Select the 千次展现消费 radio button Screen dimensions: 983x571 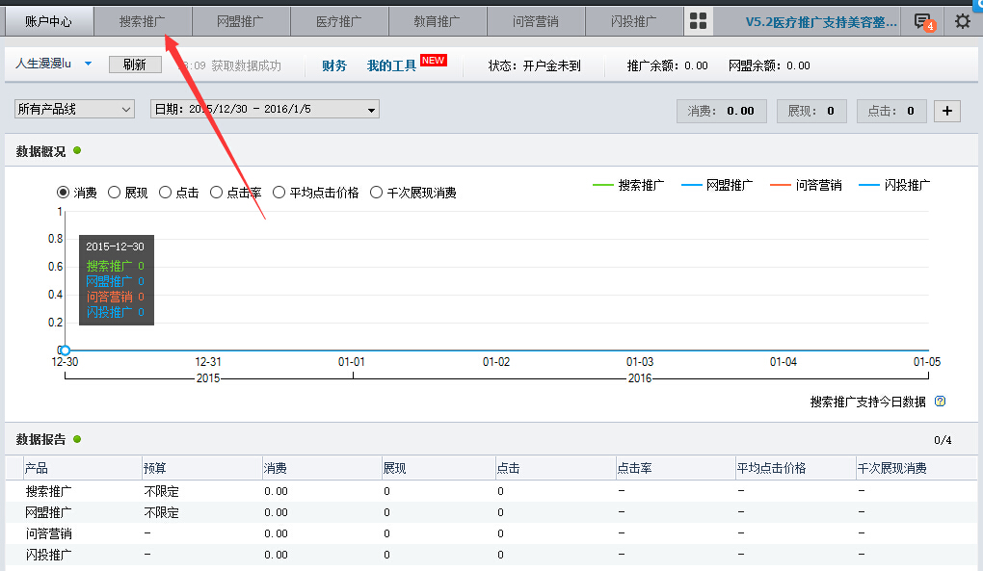click(x=376, y=193)
